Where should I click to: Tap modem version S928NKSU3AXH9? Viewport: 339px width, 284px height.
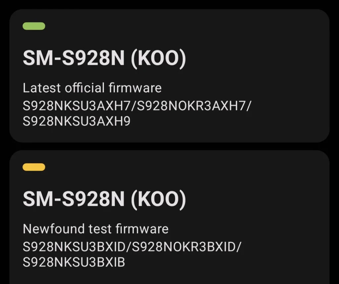click(76, 121)
